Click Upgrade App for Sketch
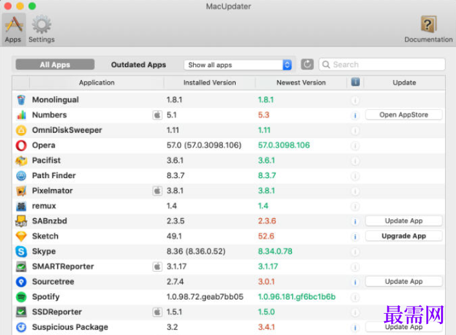Viewport: 456px width, 335px height. [x=404, y=236]
